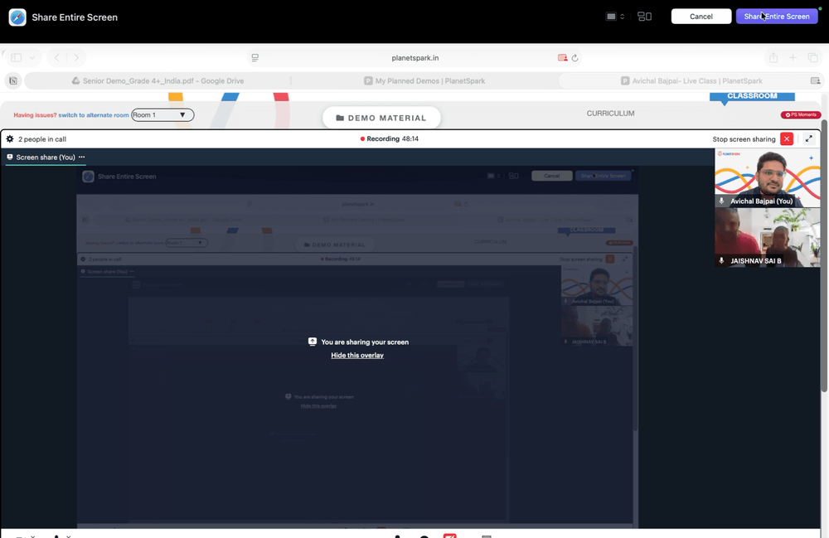The image size is (829, 538).
Task: Click the Safari compass icon in share bar
Action: pos(17,17)
